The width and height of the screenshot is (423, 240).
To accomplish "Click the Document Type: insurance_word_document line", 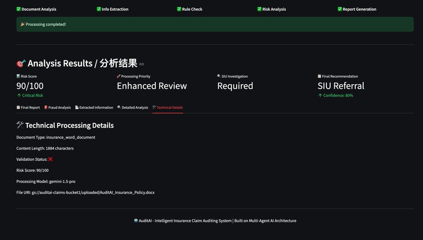I will (56, 138).
